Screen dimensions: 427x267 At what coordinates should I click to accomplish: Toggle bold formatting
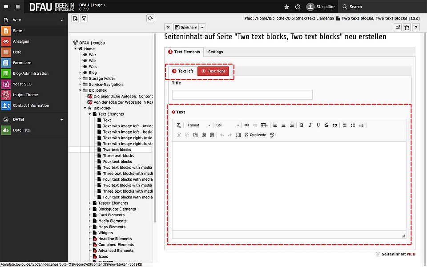pyautogui.click(x=302, y=125)
